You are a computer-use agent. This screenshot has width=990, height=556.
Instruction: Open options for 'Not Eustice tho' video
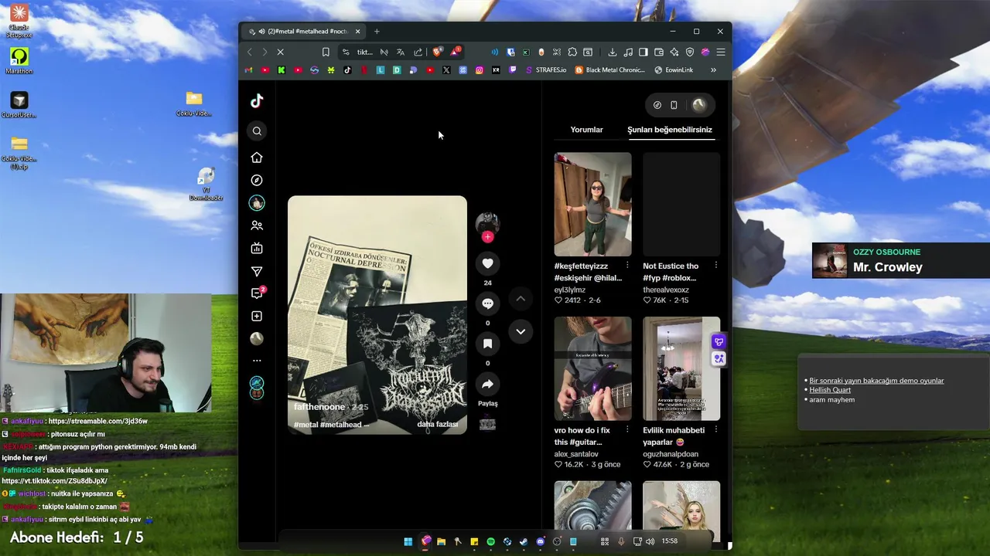715,265
